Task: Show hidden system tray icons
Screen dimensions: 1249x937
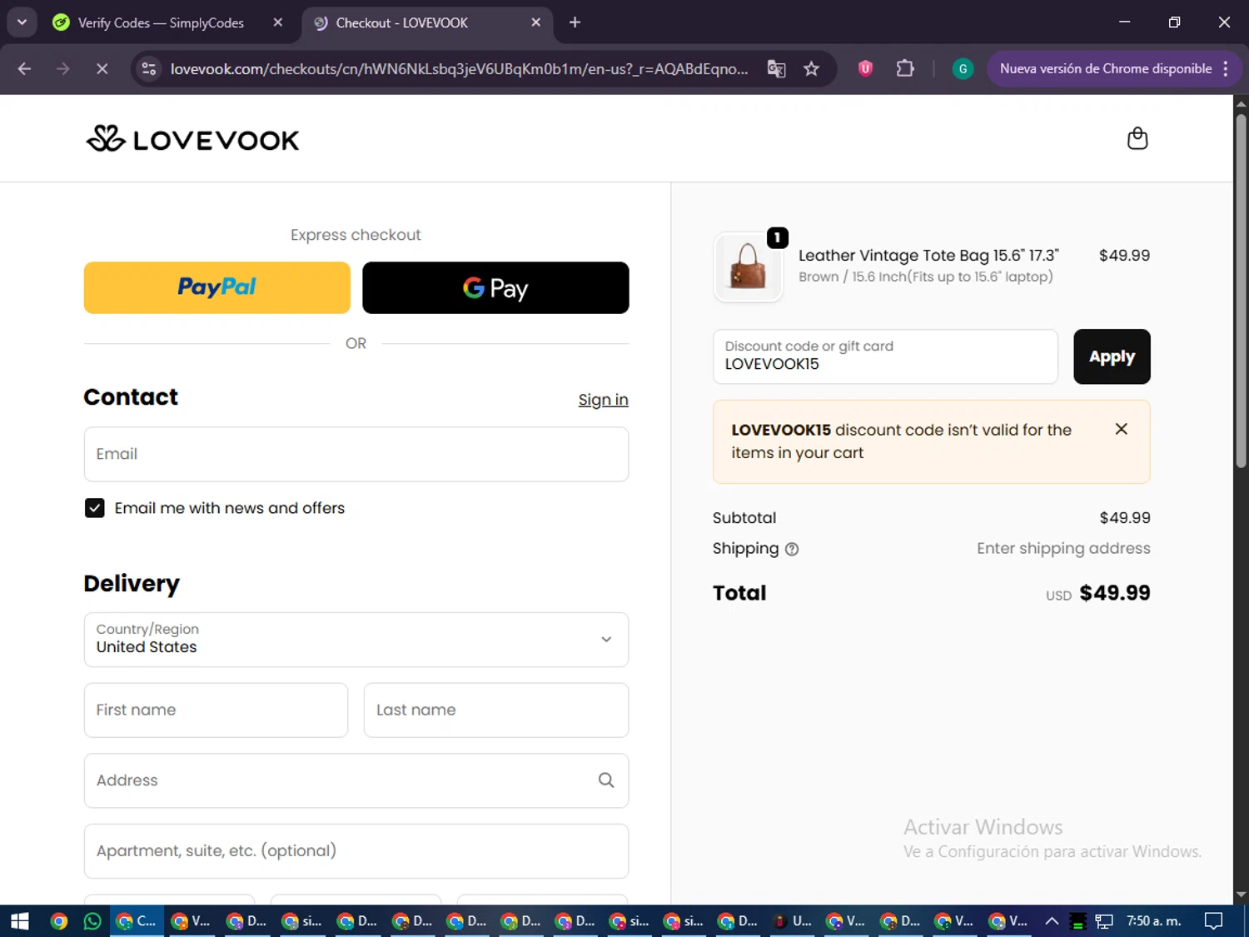Action: pyautogui.click(x=1052, y=921)
